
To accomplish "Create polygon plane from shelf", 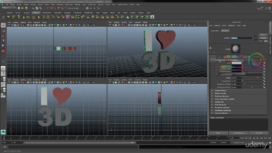I will coord(28,17).
